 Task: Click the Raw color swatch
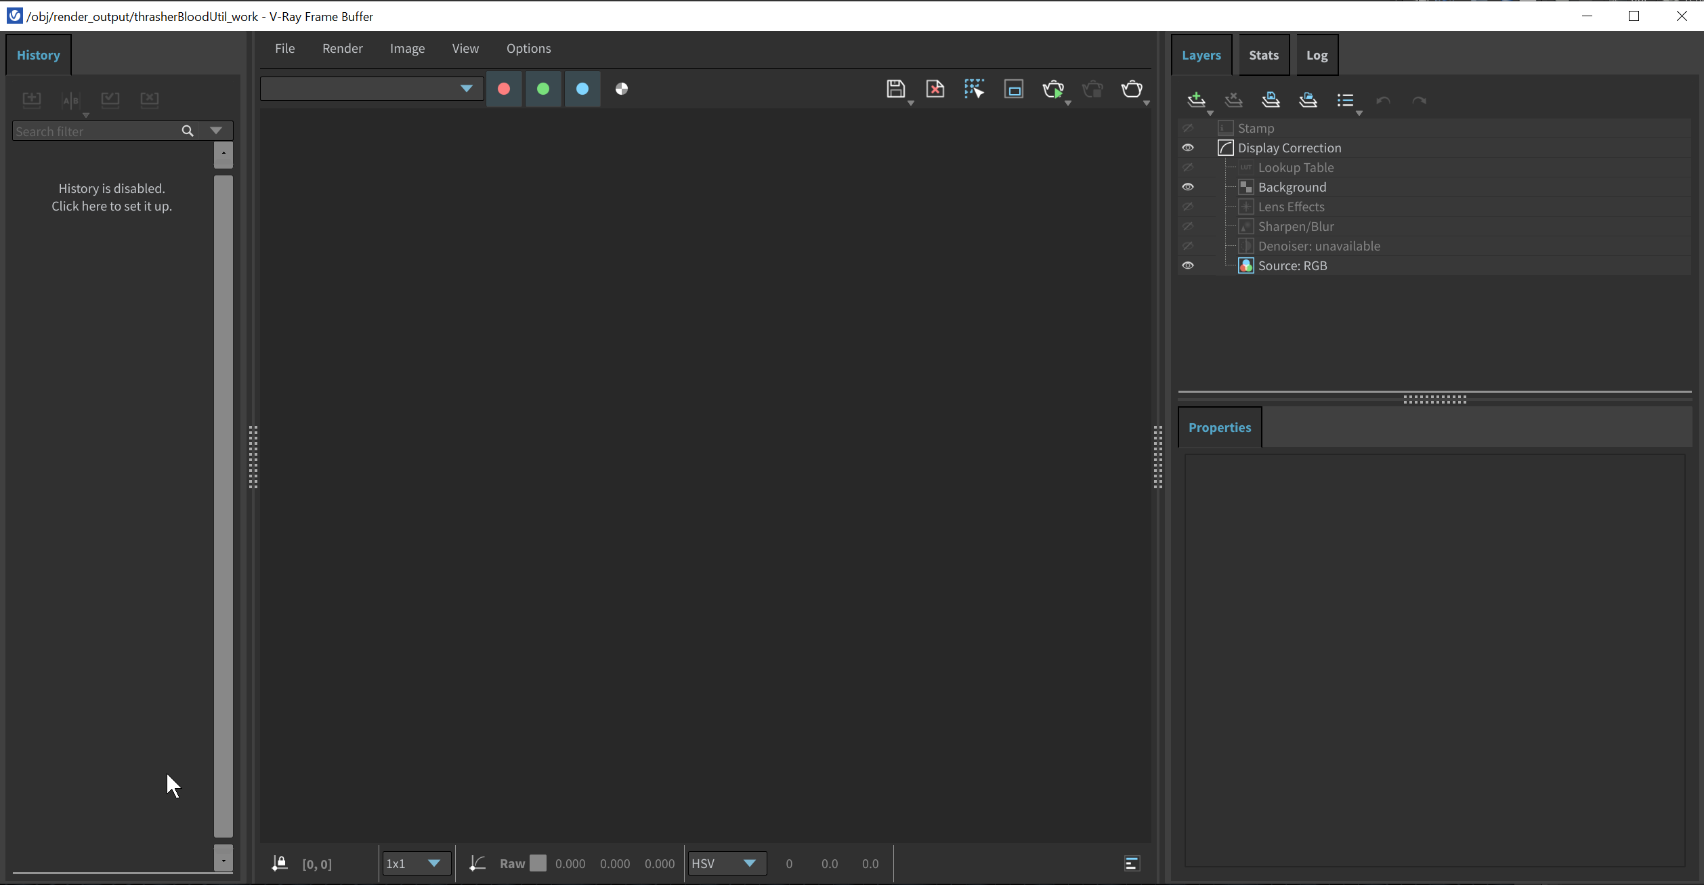click(538, 863)
